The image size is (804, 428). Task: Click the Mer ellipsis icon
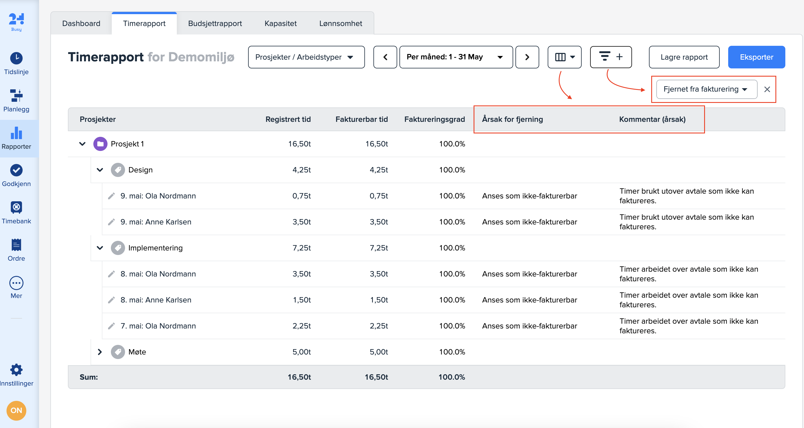pos(16,283)
